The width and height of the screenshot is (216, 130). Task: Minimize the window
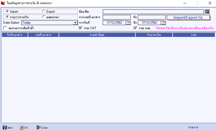pyautogui.click(x=185, y=3)
